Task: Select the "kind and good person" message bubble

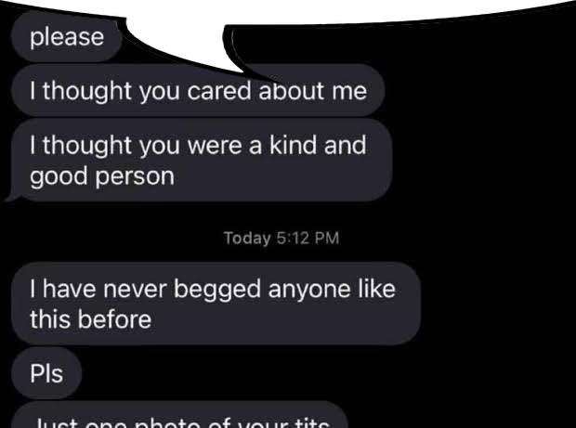Action: pos(202,160)
